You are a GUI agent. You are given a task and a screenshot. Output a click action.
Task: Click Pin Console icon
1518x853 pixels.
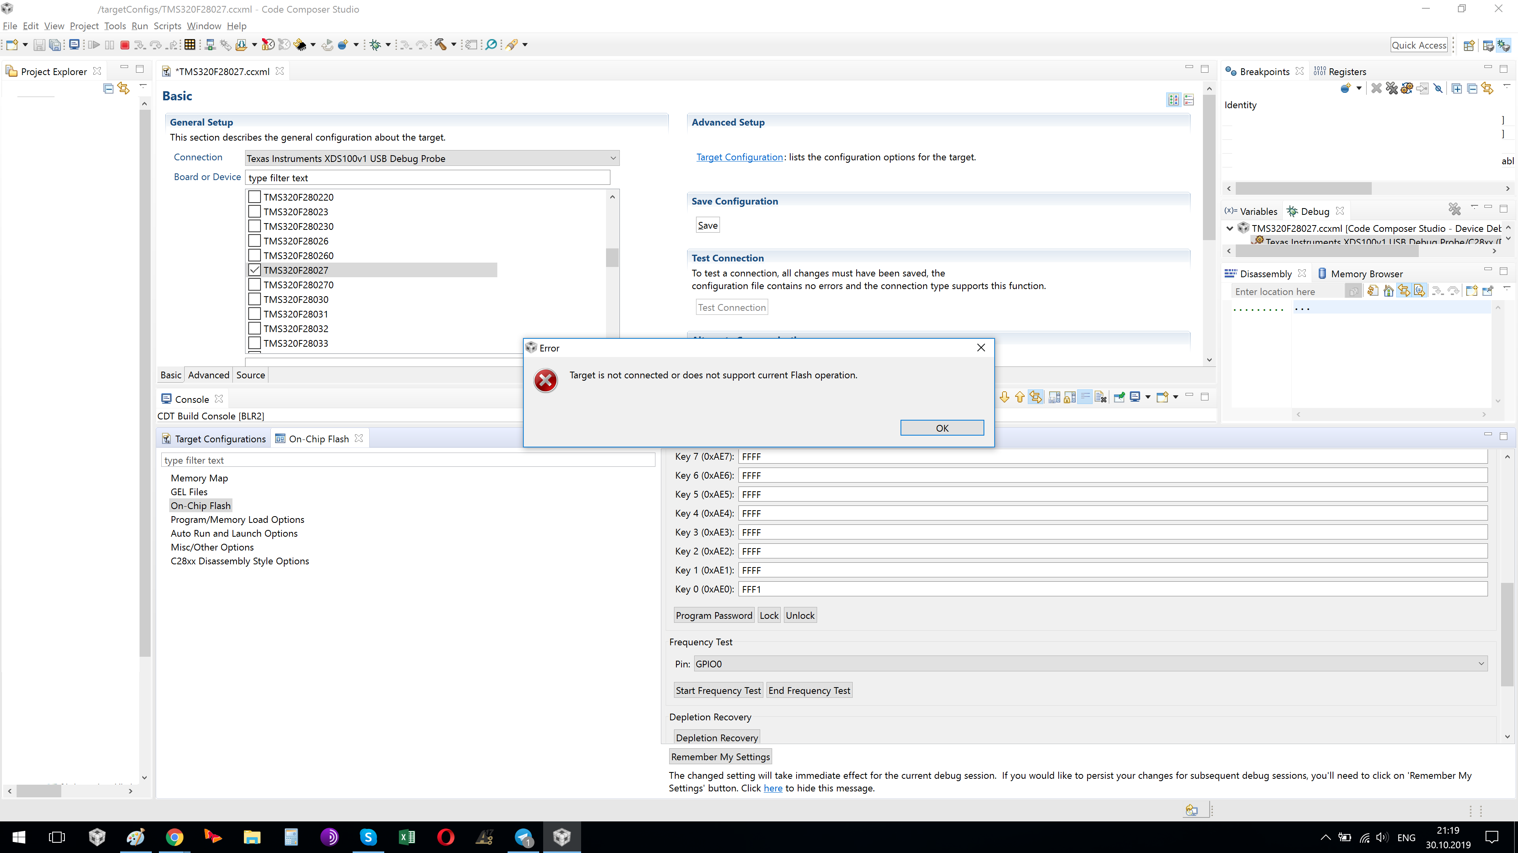pos(1119,397)
